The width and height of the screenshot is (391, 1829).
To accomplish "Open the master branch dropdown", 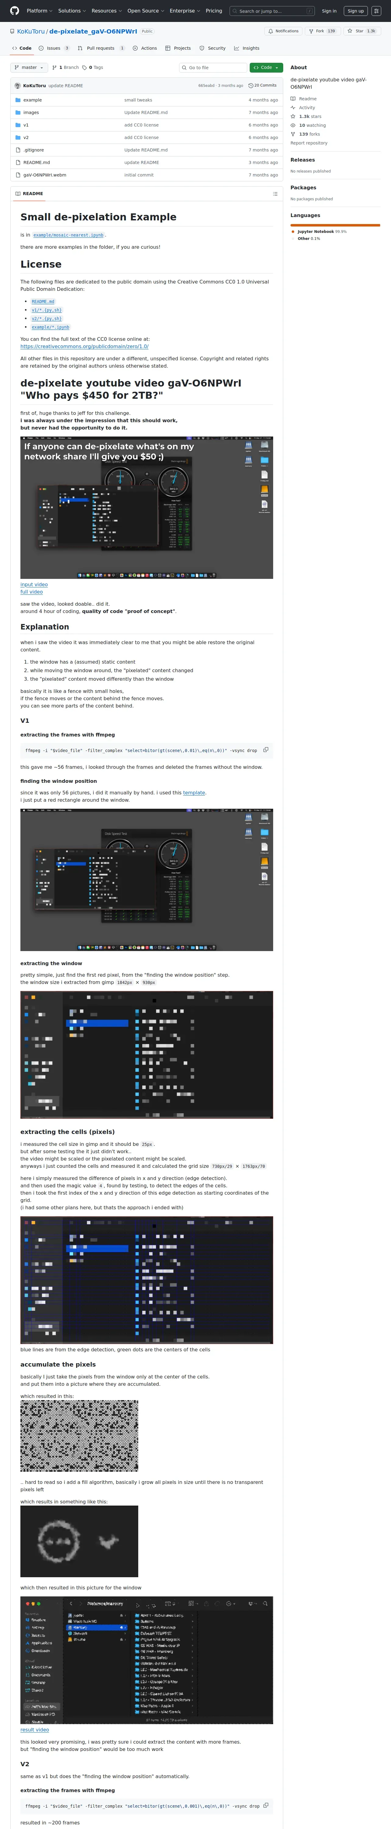I will click(x=29, y=67).
